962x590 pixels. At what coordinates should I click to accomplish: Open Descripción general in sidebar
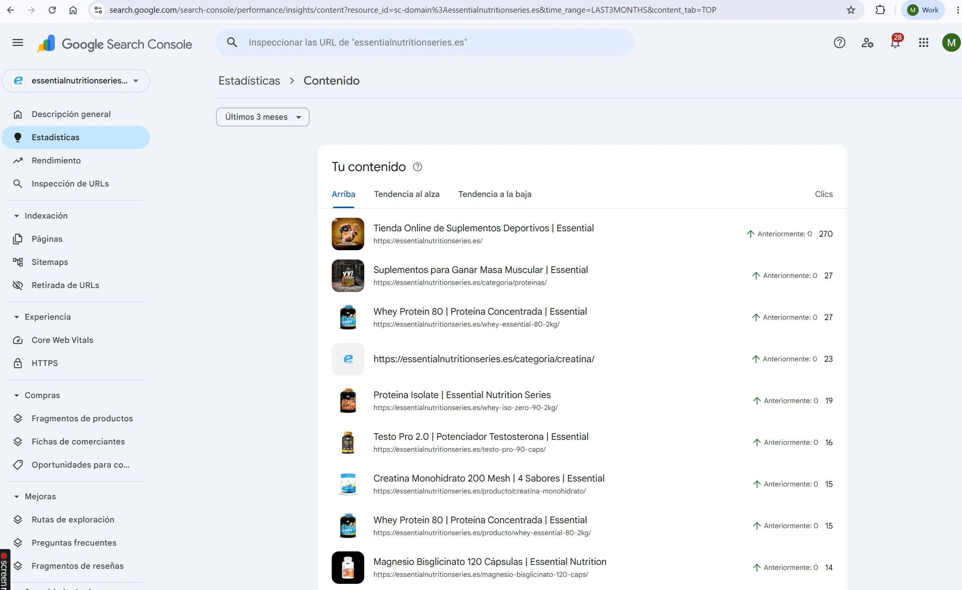[x=76, y=114]
